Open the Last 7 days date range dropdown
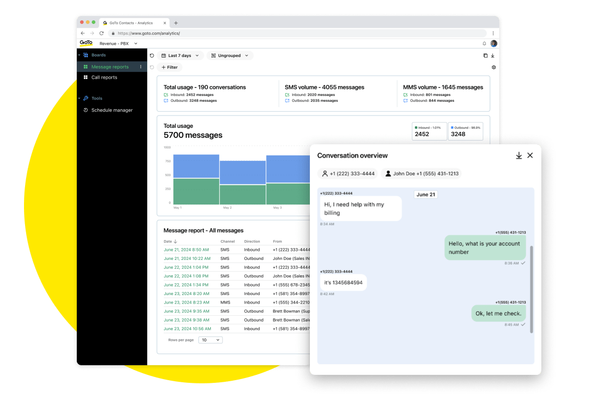This screenshot has height=394, width=592. [180, 55]
